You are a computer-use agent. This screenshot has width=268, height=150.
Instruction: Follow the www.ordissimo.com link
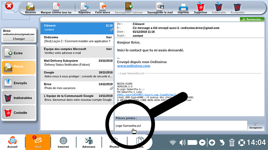tap(134, 66)
